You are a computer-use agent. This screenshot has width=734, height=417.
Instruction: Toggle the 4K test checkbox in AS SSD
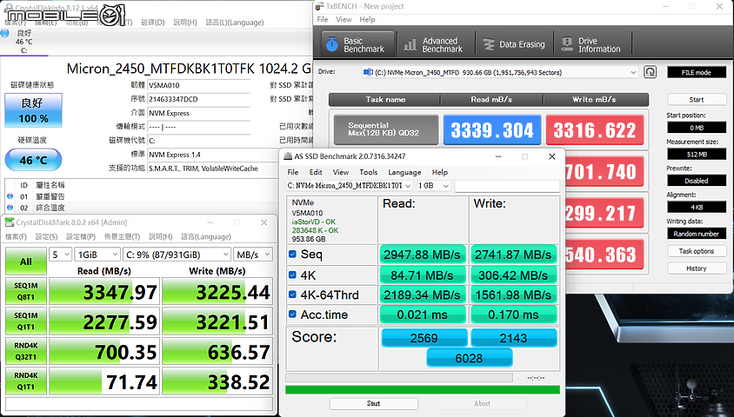tap(292, 275)
